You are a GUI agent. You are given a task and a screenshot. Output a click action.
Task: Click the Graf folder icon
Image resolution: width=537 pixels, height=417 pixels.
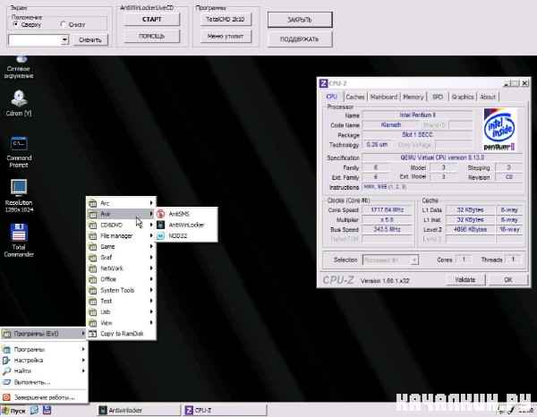(92, 258)
